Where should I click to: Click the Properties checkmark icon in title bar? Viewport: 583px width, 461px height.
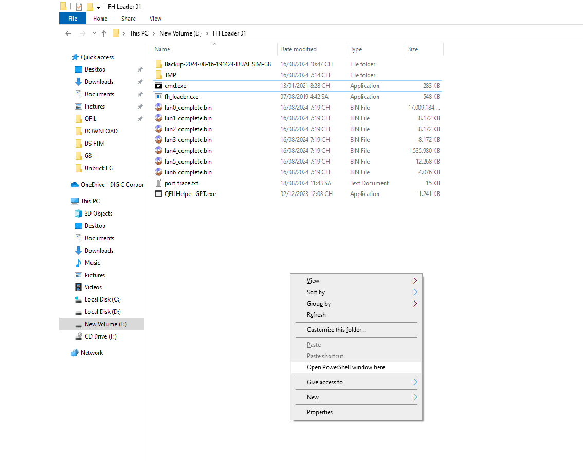(79, 7)
